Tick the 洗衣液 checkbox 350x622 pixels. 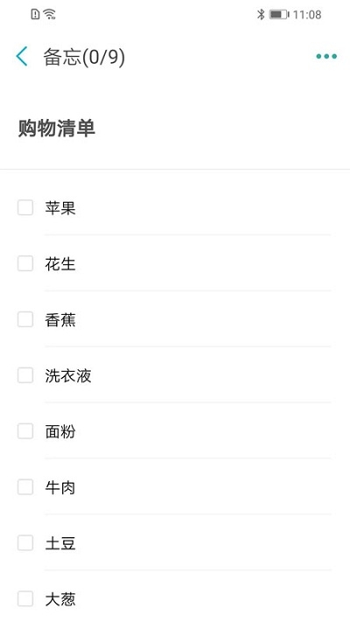tap(25, 375)
